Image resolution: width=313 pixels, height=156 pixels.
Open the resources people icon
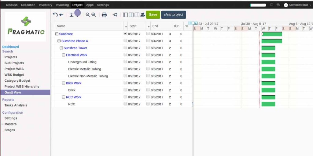click(x=142, y=15)
